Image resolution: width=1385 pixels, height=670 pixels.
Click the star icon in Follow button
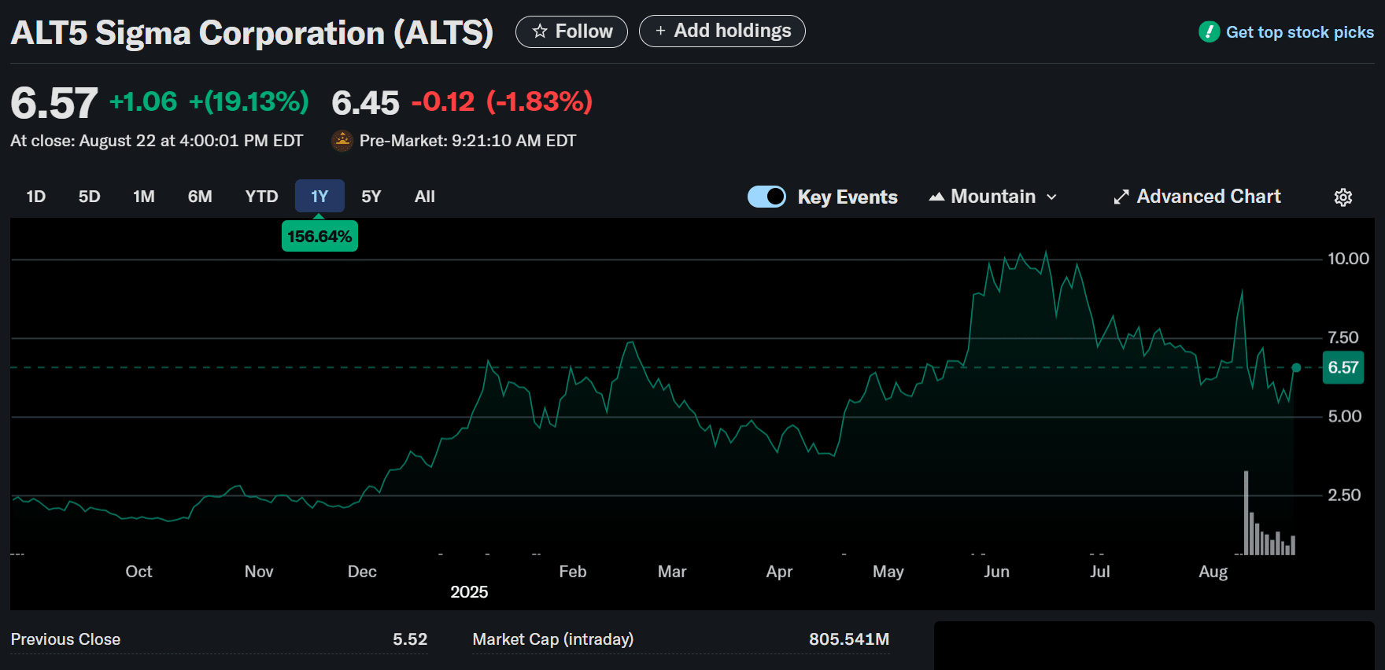pyautogui.click(x=540, y=31)
